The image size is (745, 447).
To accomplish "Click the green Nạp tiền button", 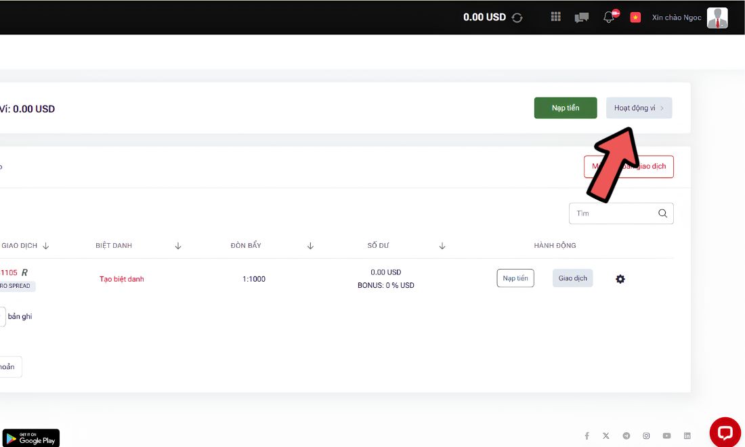I will tap(566, 108).
